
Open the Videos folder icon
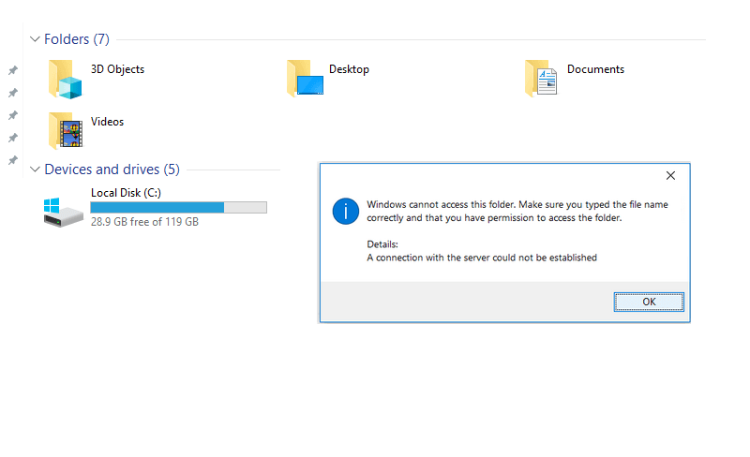click(x=65, y=130)
